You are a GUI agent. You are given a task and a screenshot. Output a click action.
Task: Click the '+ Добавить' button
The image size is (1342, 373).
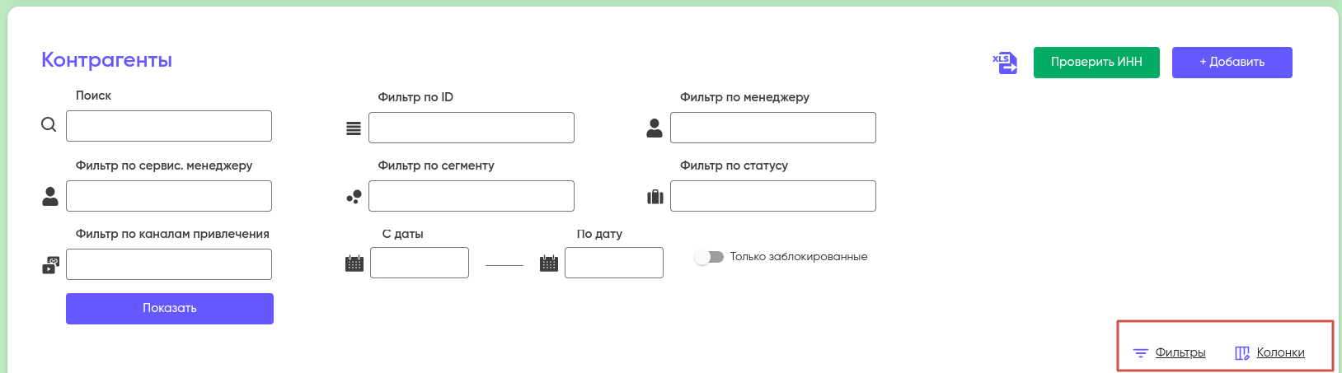[x=1232, y=63]
